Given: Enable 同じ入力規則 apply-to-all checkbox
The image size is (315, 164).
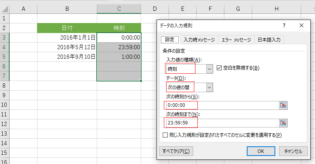Looking at the screenshot, I should pyautogui.click(x=165, y=135).
